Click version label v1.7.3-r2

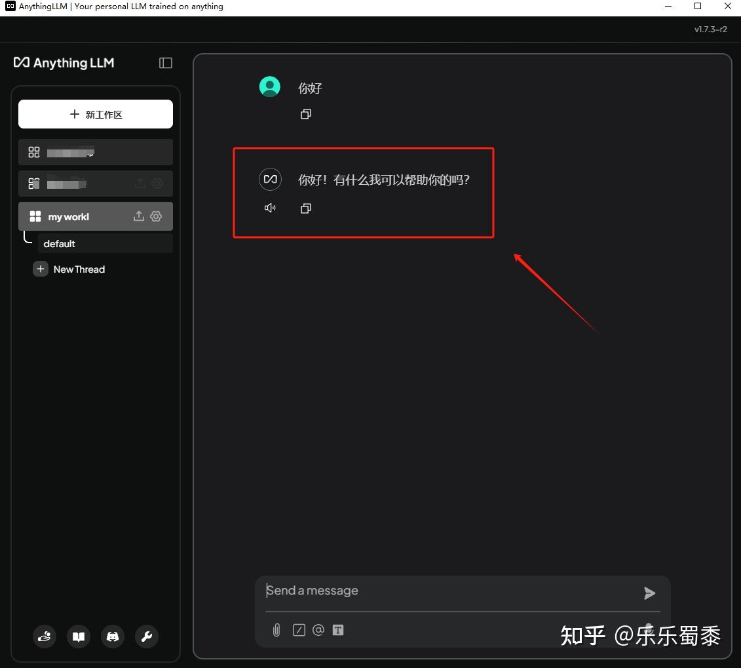pos(710,29)
